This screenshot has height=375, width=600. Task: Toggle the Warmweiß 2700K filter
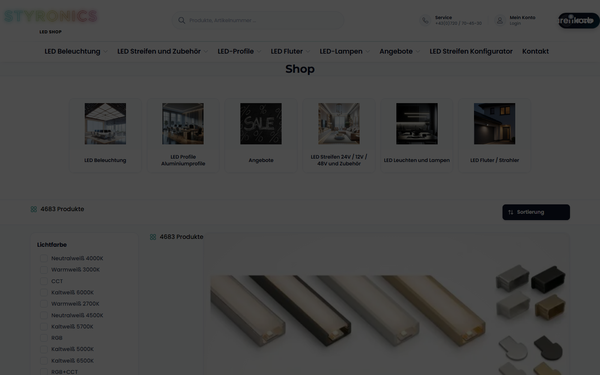point(44,304)
